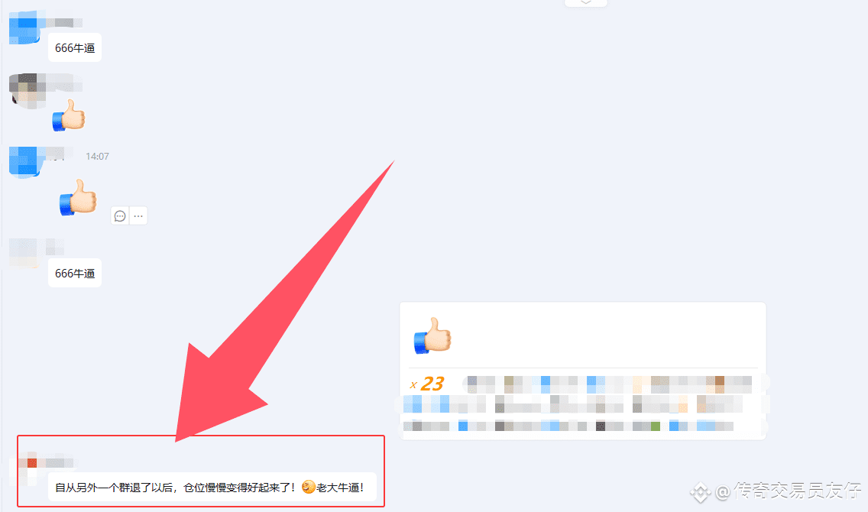Click the 传奇交易员友仔 watermark text

point(797,491)
